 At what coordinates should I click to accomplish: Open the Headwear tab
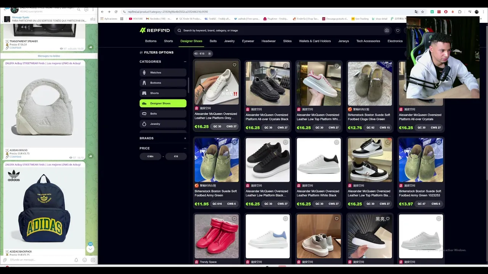coord(268,41)
